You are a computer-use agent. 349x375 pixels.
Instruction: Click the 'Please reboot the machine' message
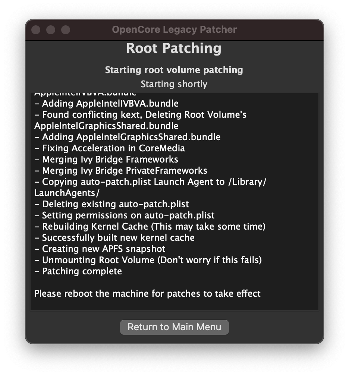147,293
